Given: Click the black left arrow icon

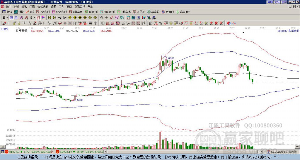Looking at the screenshot, I should point(60,18).
